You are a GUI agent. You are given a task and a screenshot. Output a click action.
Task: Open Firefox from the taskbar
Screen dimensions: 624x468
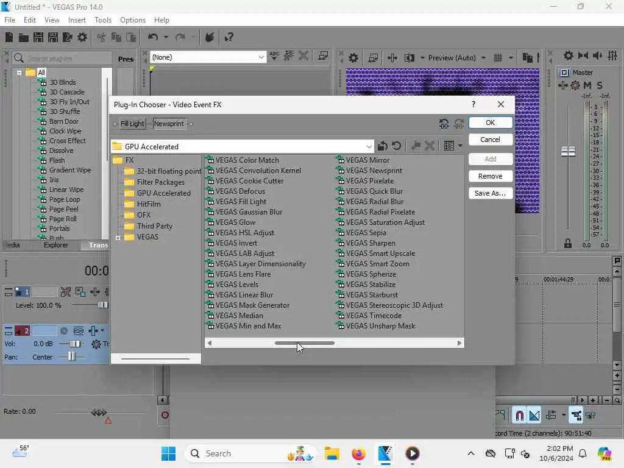click(x=358, y=453)
